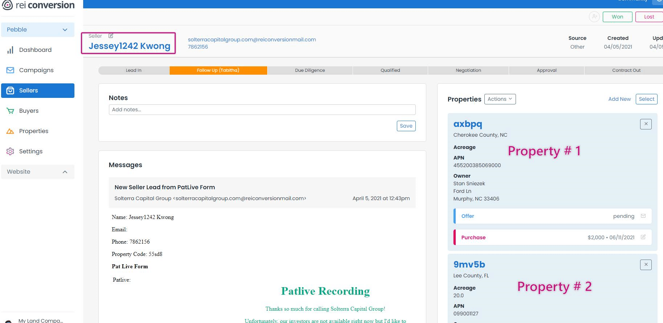Move lead to Due Diligence stage
The width and height of the screenshot is (663, 323).
(310, 70)
